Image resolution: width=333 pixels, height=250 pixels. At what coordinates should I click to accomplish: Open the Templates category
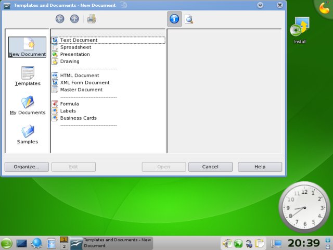click(x=28, y=76)
